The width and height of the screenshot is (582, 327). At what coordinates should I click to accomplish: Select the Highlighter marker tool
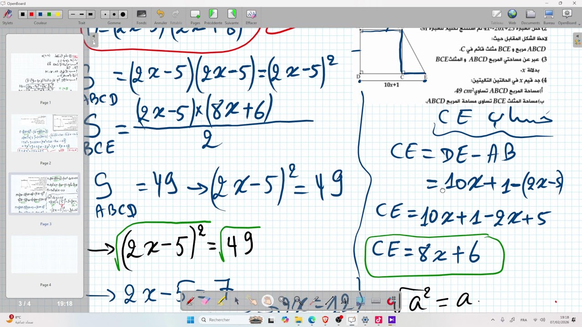[x=221, y=301]
